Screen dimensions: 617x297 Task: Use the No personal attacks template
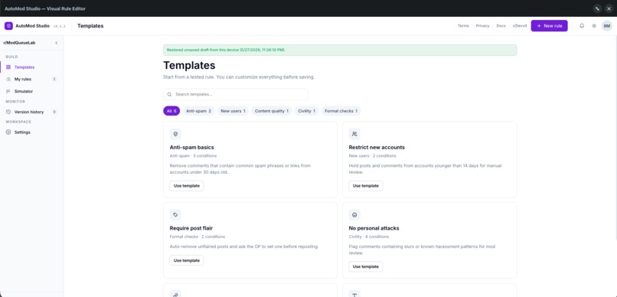[366, 266]
